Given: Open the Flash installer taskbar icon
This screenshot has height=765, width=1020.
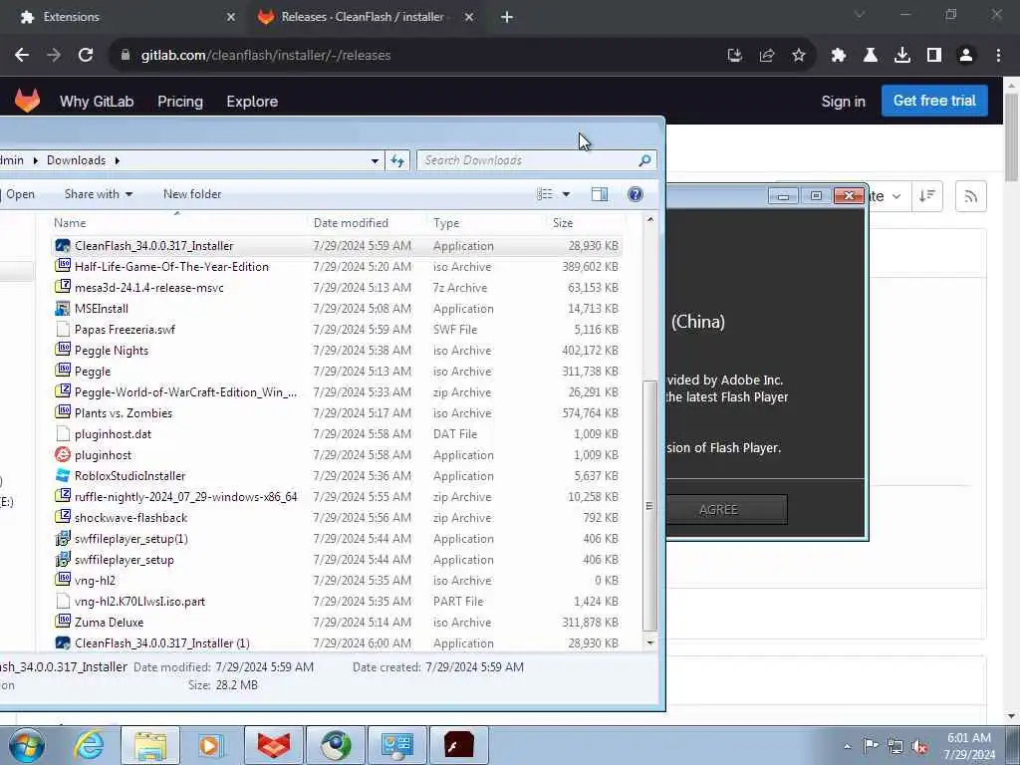Looking at the screenshot, I should coord(458,745).
